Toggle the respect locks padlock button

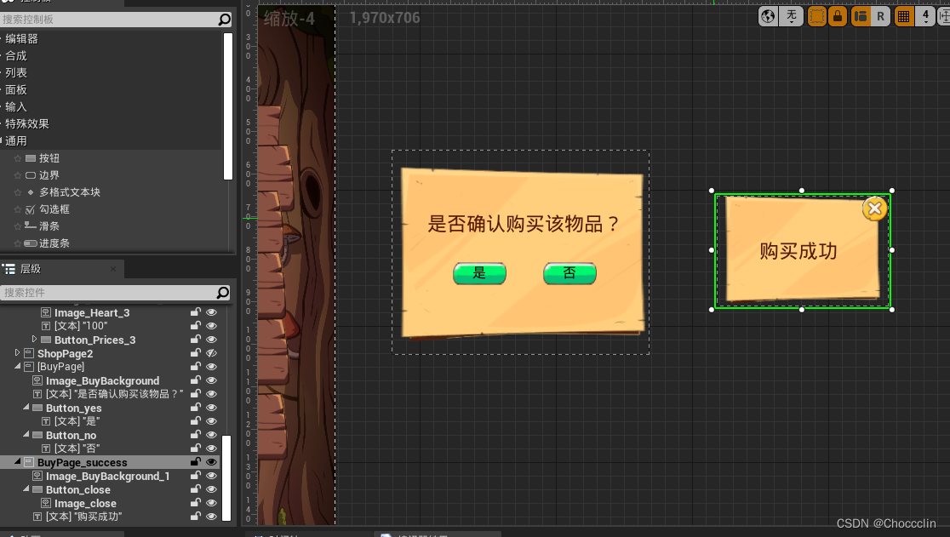[838, 16]
